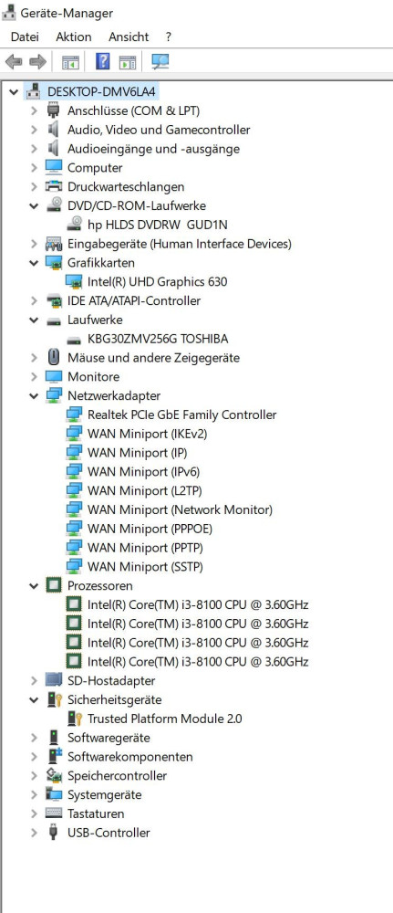Click the Realtek PCIe GbE network icon

click(x=74, y=415)
